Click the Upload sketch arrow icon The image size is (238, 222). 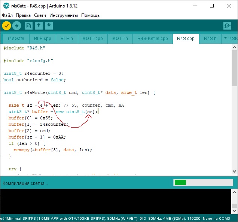coord(16,25)
